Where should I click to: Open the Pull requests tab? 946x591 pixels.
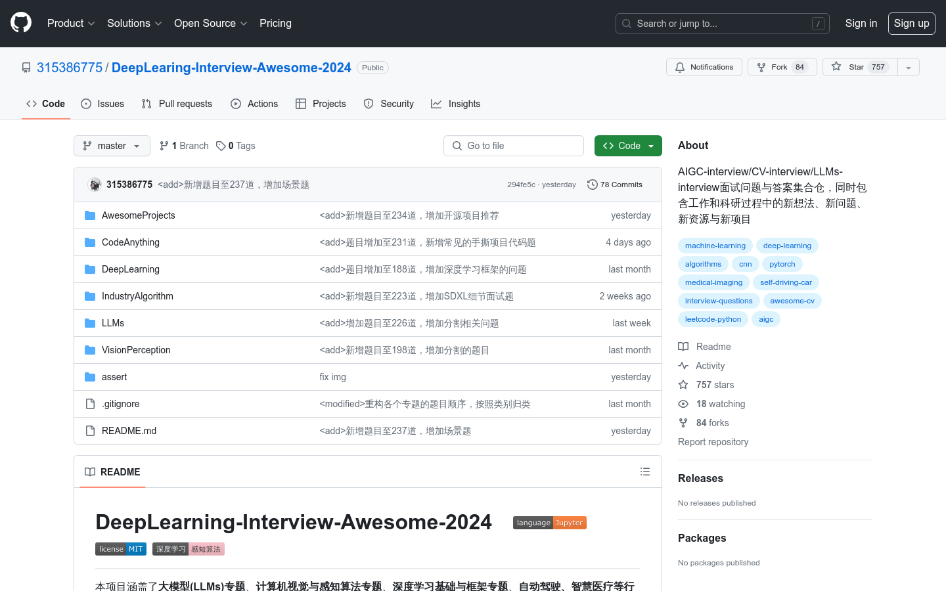point(177,104)
